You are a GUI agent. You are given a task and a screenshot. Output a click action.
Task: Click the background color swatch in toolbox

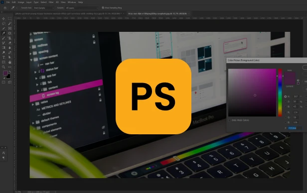point(8,77)
